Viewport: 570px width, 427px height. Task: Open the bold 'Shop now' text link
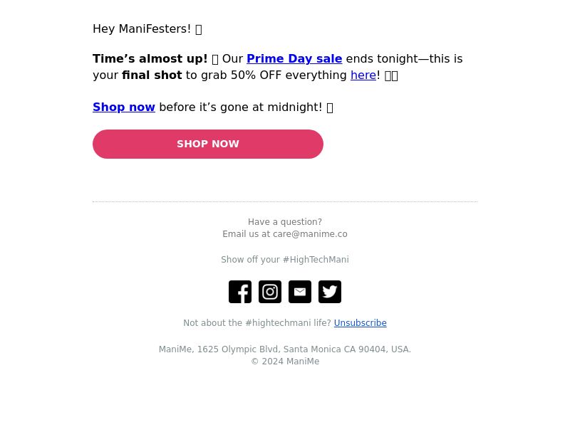(124, 107)
